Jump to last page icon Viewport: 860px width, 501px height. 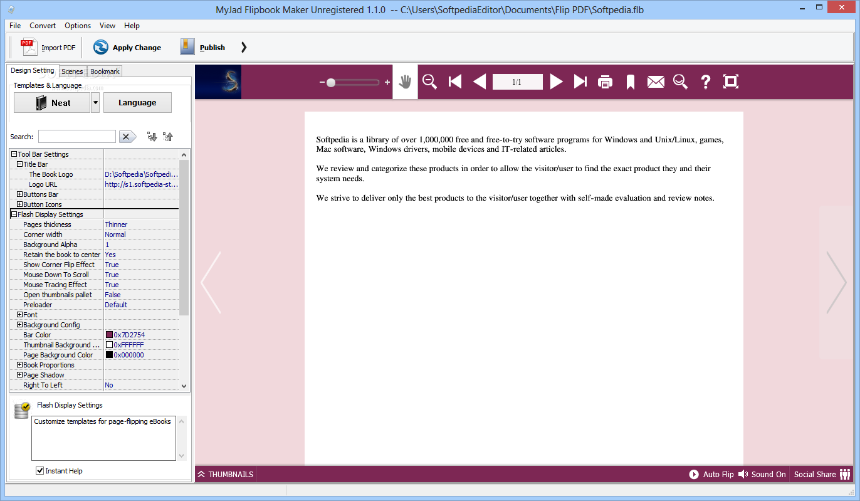coord(580,82)
